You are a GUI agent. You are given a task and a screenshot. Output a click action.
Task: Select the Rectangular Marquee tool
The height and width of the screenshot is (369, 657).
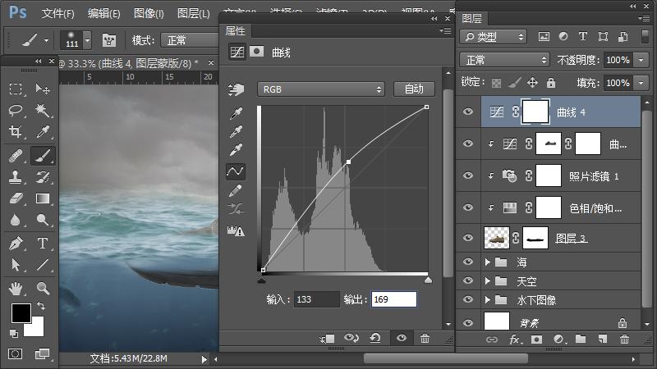point(16,89)
